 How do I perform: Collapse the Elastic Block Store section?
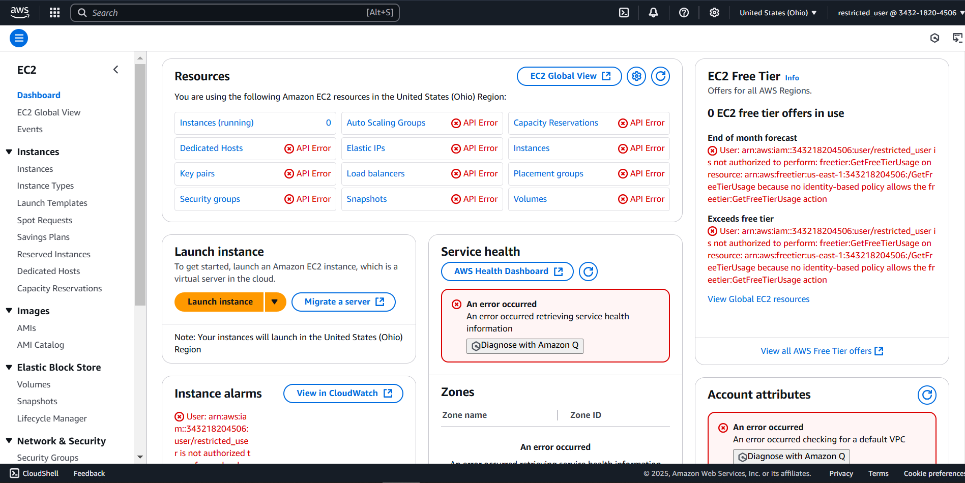[9, 367]
